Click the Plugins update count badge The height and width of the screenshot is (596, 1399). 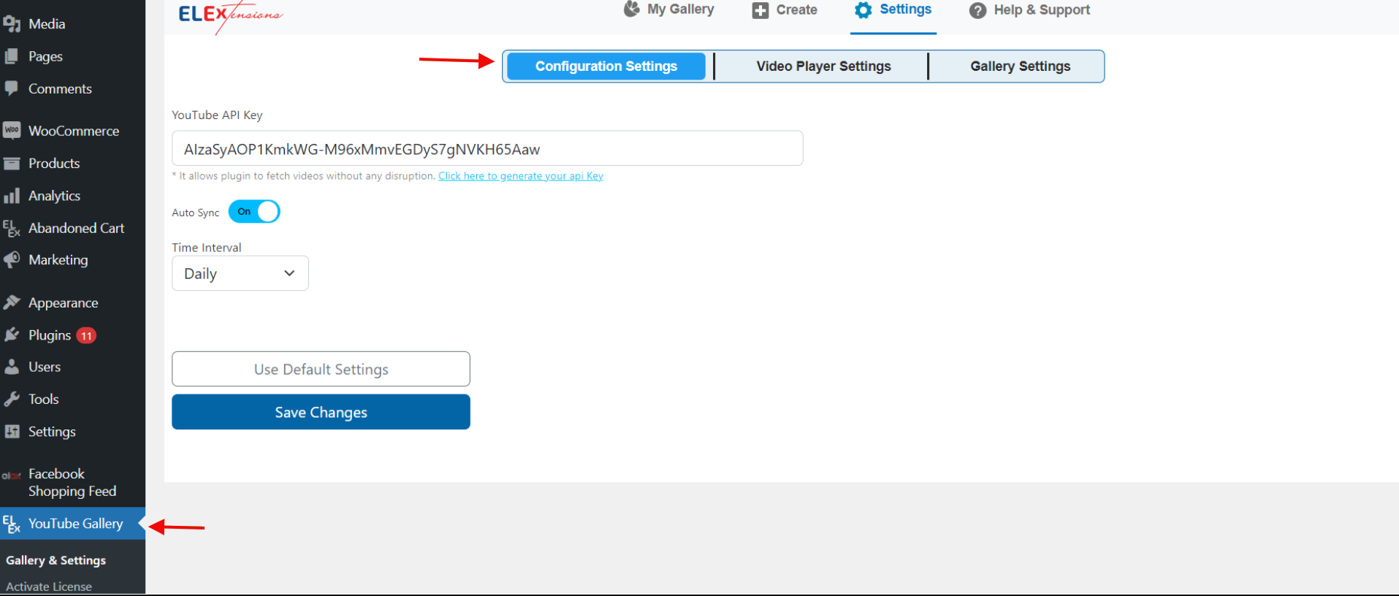pos(87,336)
